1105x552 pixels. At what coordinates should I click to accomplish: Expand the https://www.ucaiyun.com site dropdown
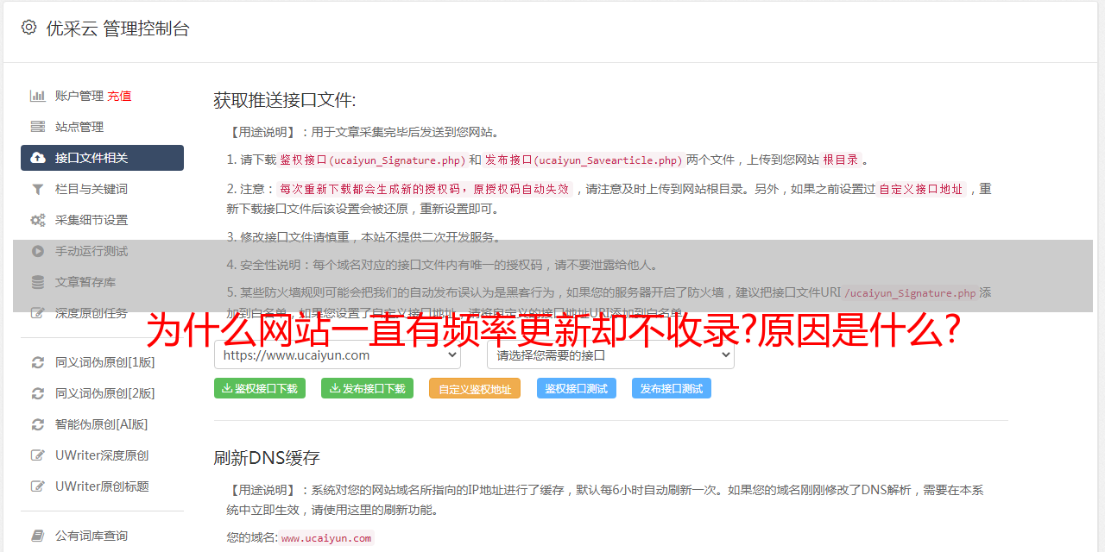click(x=337, y=354)
